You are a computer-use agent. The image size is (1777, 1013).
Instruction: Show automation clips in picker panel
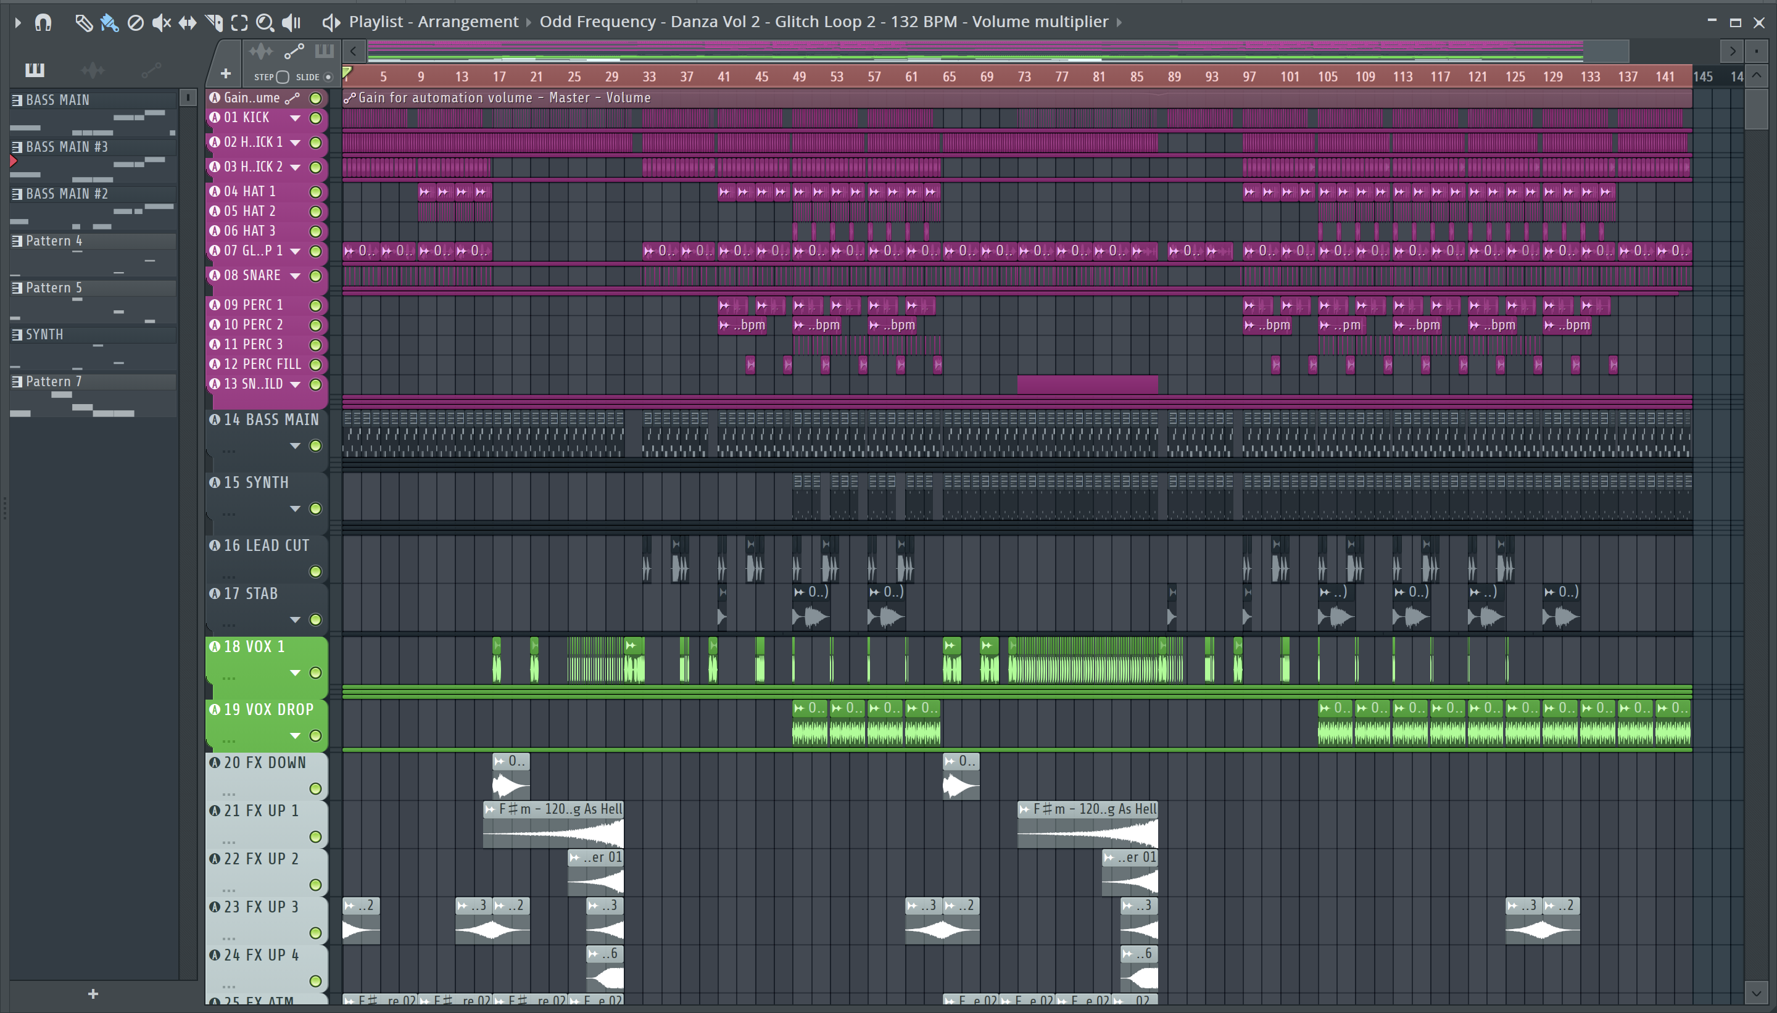point(151,70)
